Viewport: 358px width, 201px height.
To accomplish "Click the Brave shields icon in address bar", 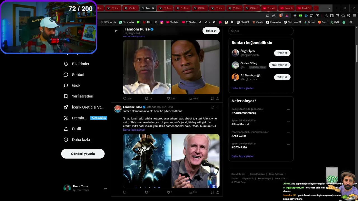I will (x=281, y=16).
